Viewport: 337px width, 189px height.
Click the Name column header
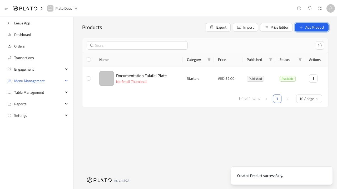pyautogui.click(x=104, y=60)
